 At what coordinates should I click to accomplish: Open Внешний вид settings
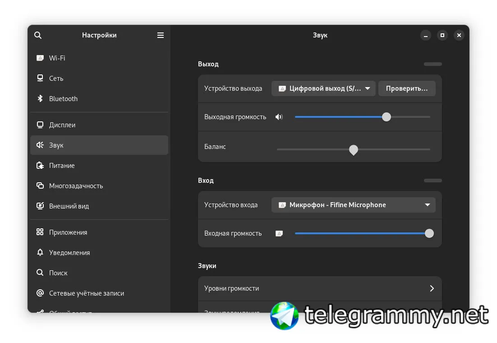[99, 206]
